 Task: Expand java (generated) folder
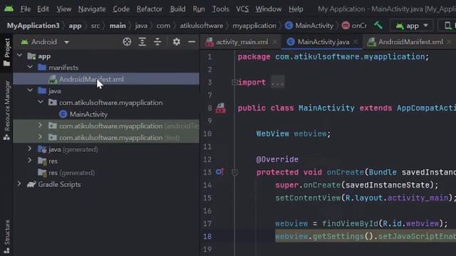point(30,149)
